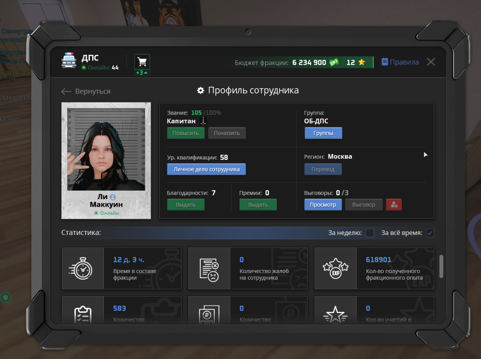Demote employee with the Понизить button
The height and width of the screenshot is (359, 481).
227,133
